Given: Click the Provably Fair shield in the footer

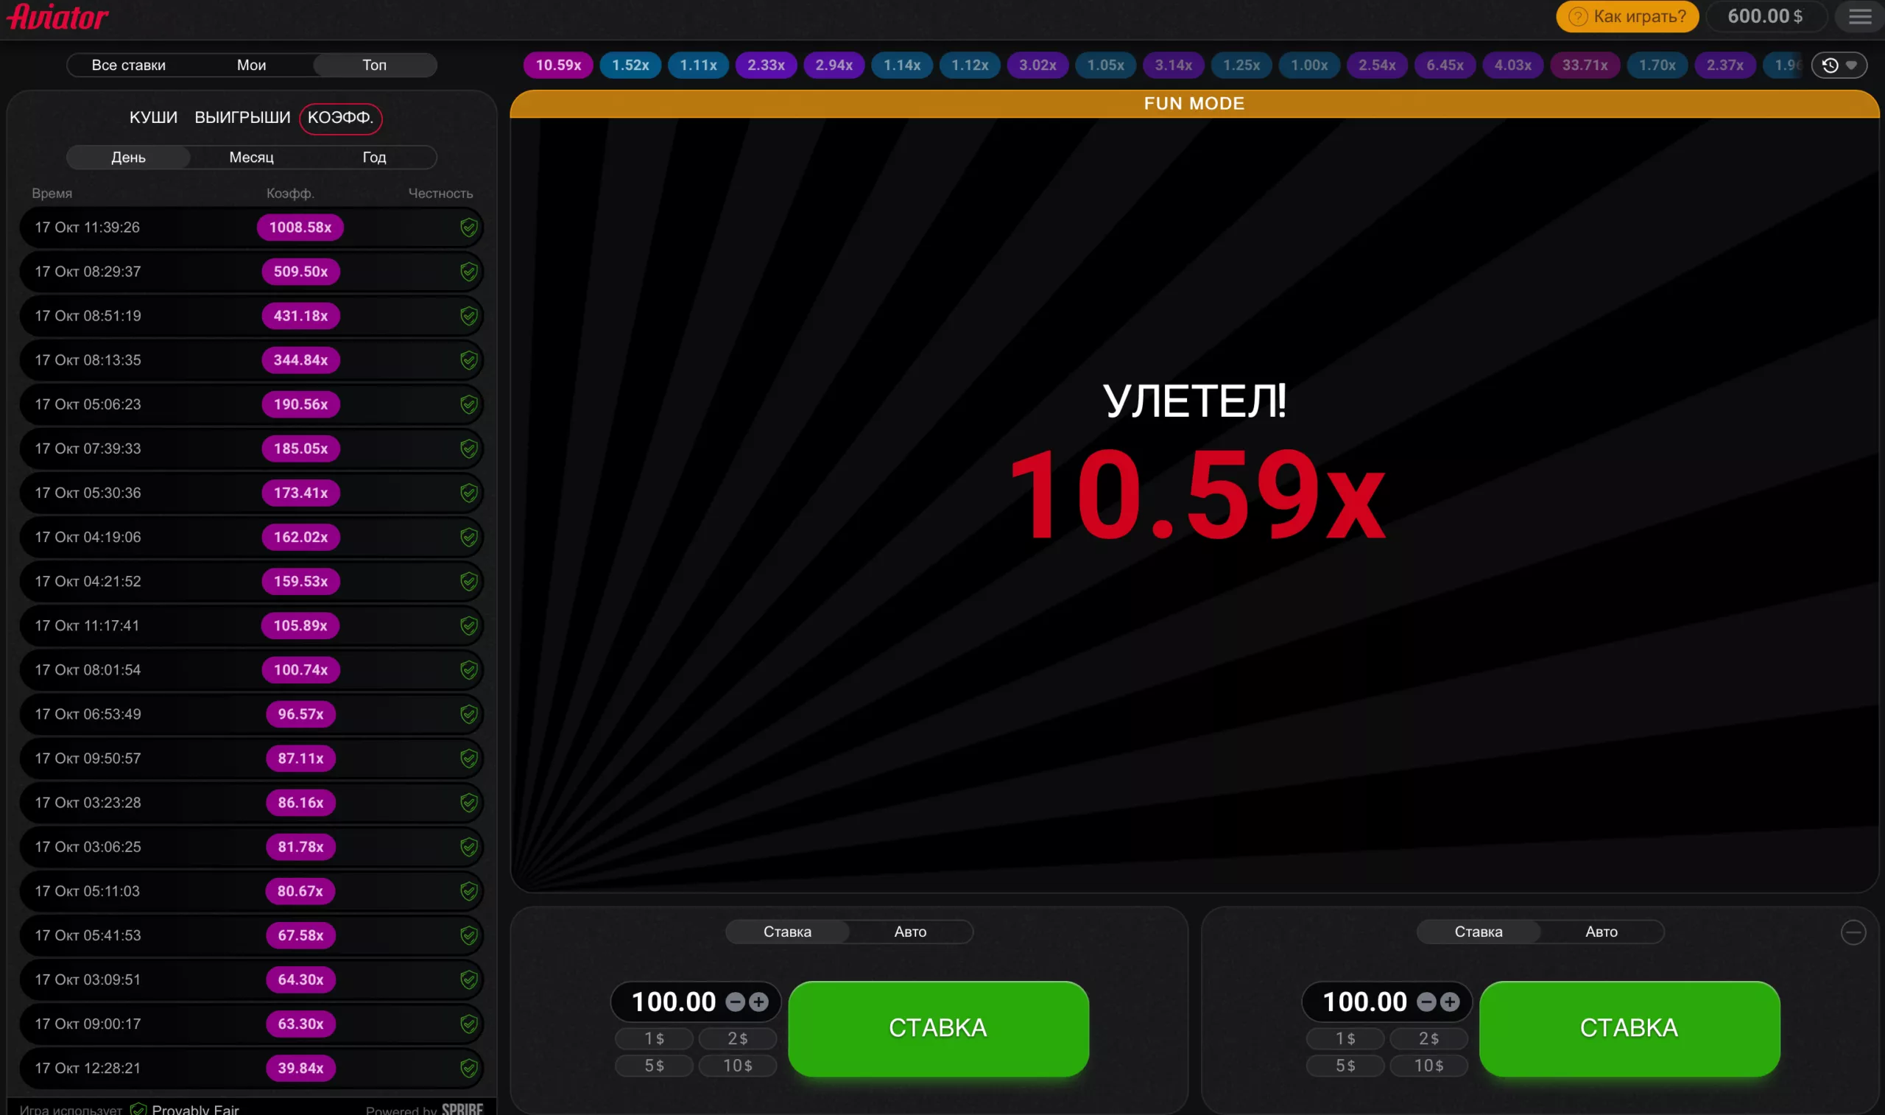Looking at the screenshot, I should [139, 1108].
